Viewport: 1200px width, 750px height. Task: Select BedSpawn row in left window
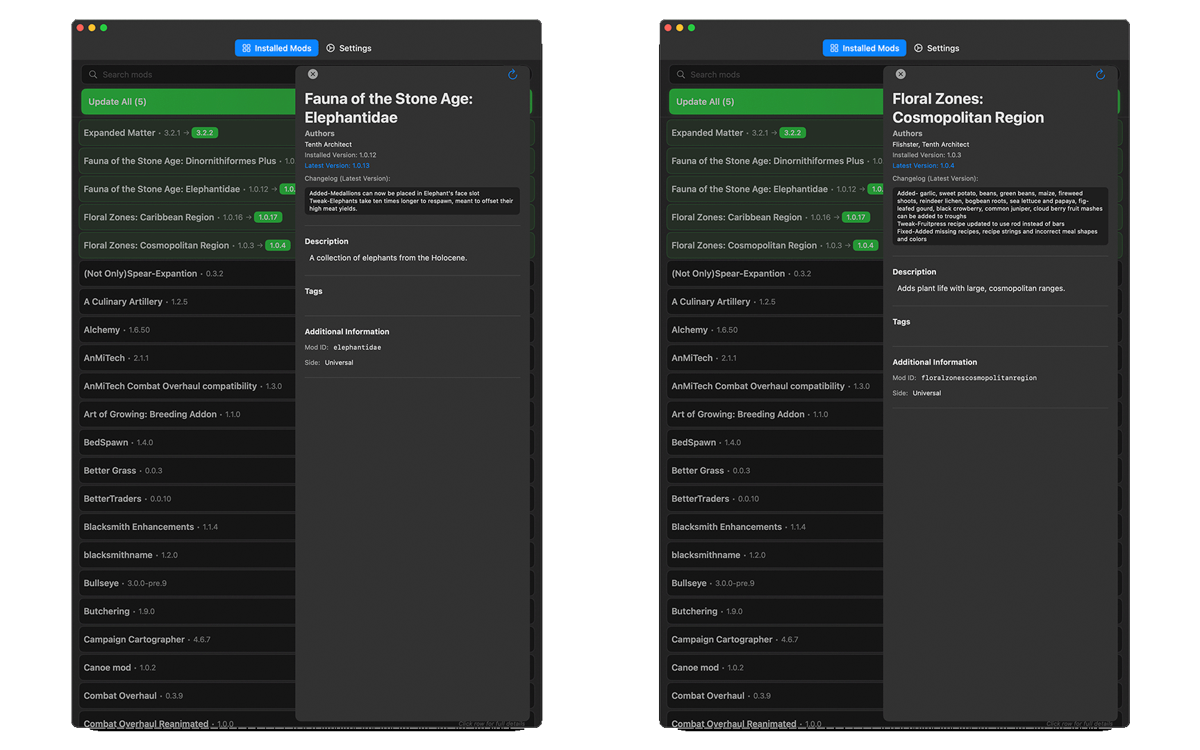(x=187, y=442)
